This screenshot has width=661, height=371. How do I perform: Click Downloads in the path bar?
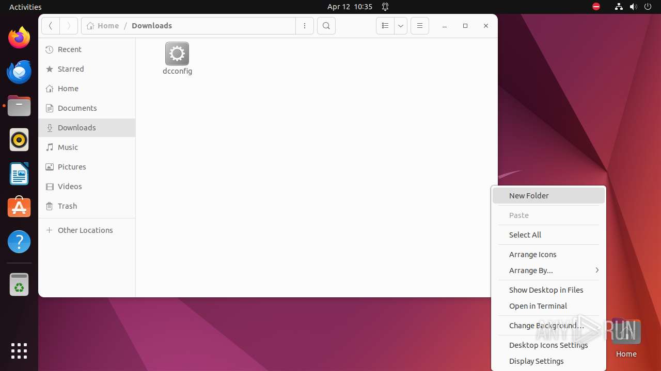(x=152, y=26)
